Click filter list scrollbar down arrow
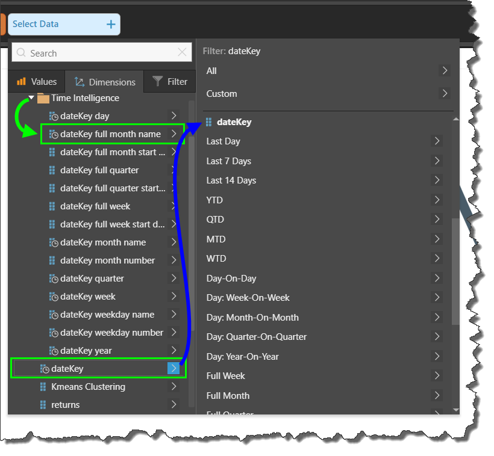 (x=455, y=410)
